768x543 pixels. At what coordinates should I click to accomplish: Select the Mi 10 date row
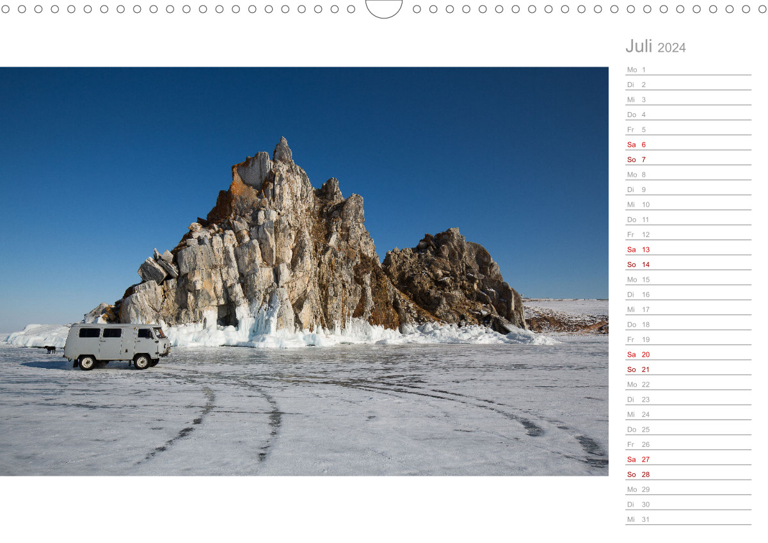688,204
